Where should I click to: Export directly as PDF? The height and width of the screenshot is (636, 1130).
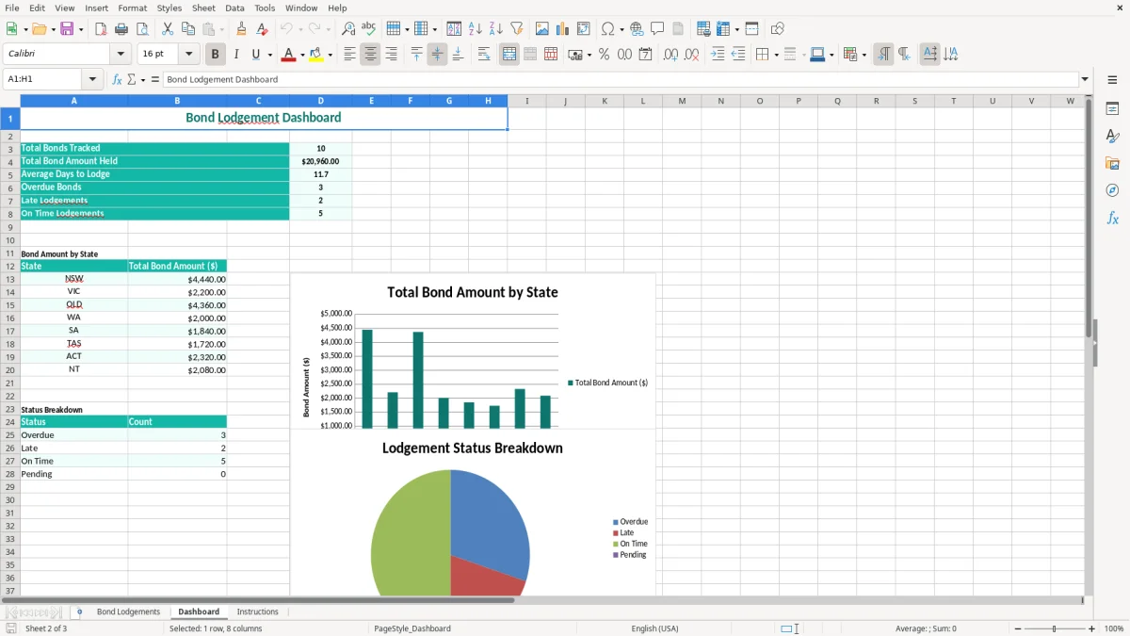(101, 29)
